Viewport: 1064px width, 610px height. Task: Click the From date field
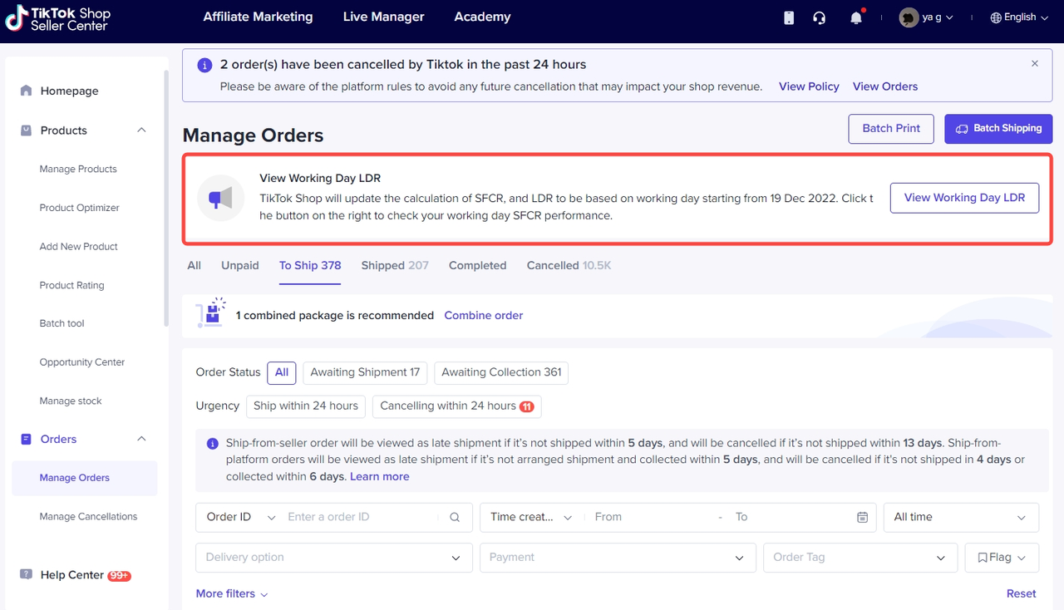649,517
